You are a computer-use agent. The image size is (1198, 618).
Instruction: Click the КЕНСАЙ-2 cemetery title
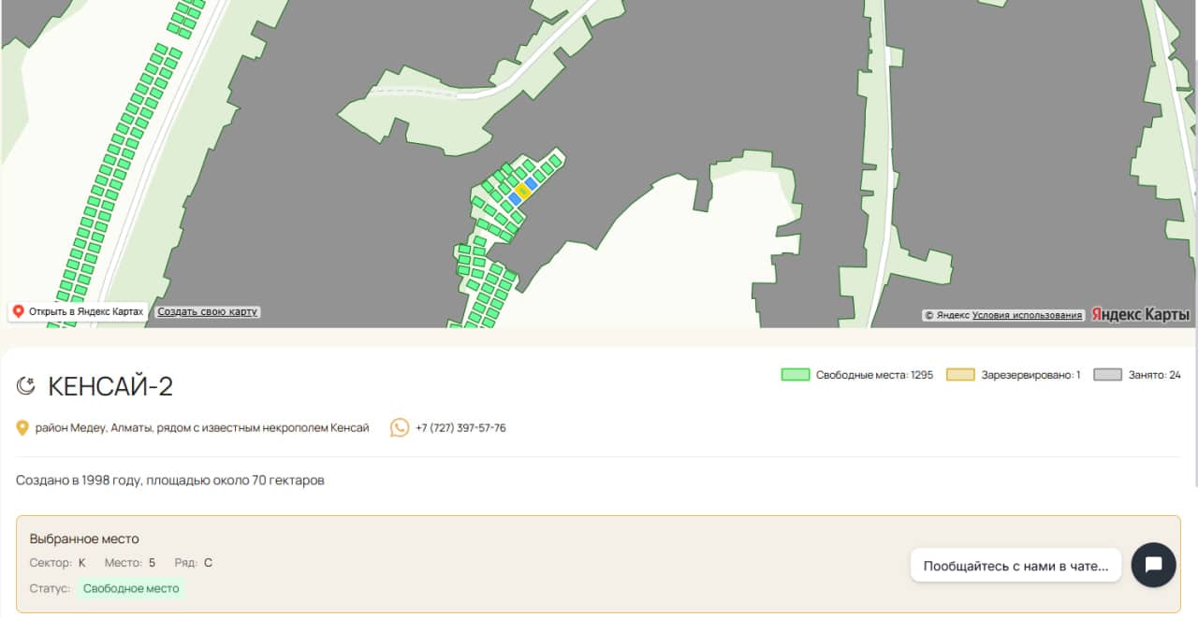110,386
